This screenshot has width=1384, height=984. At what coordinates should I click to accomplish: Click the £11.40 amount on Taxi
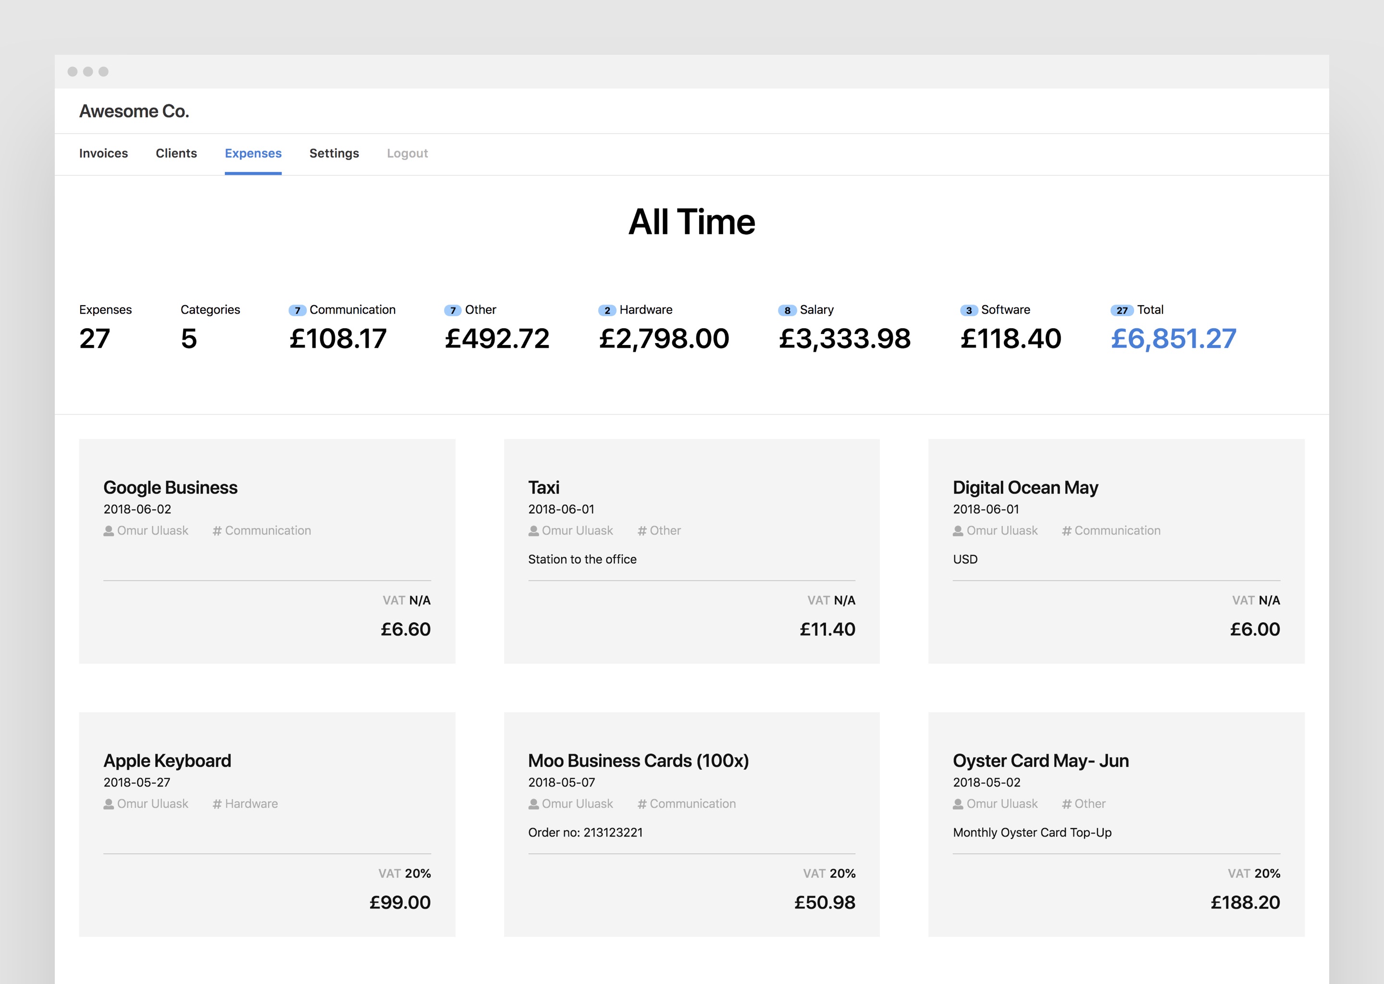[827, 629]
